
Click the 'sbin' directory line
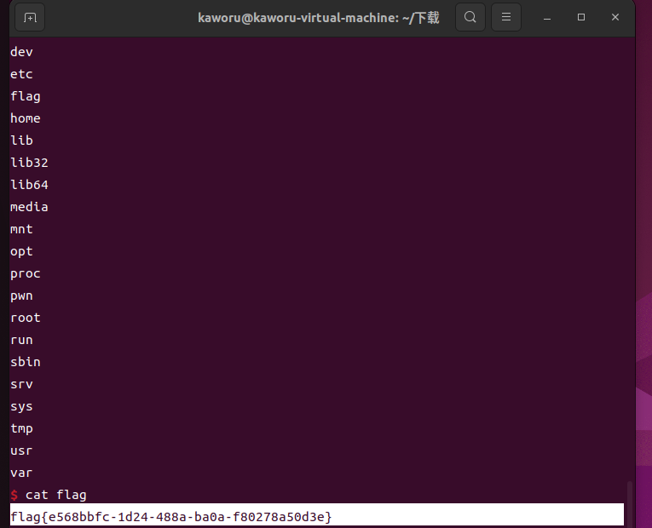pyautogui.click(x=26, y=362)
